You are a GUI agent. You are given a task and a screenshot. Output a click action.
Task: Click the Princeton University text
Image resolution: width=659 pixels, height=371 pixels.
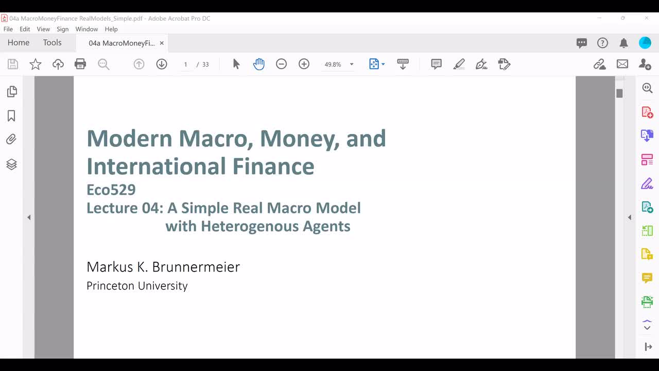[137, 286]
